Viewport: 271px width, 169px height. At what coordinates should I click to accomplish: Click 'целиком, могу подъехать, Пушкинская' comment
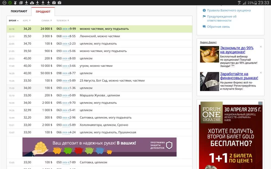point(108,132)
